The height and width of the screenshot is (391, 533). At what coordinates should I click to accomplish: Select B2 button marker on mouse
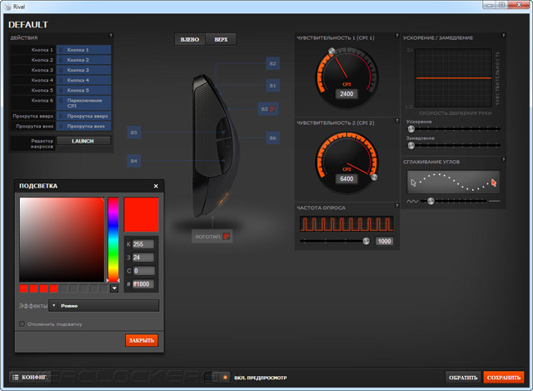272,63
